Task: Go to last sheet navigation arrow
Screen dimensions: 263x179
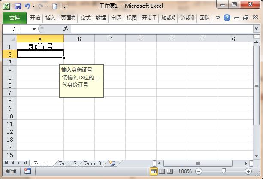Action: pyautogui.click(x=25, y=163)
